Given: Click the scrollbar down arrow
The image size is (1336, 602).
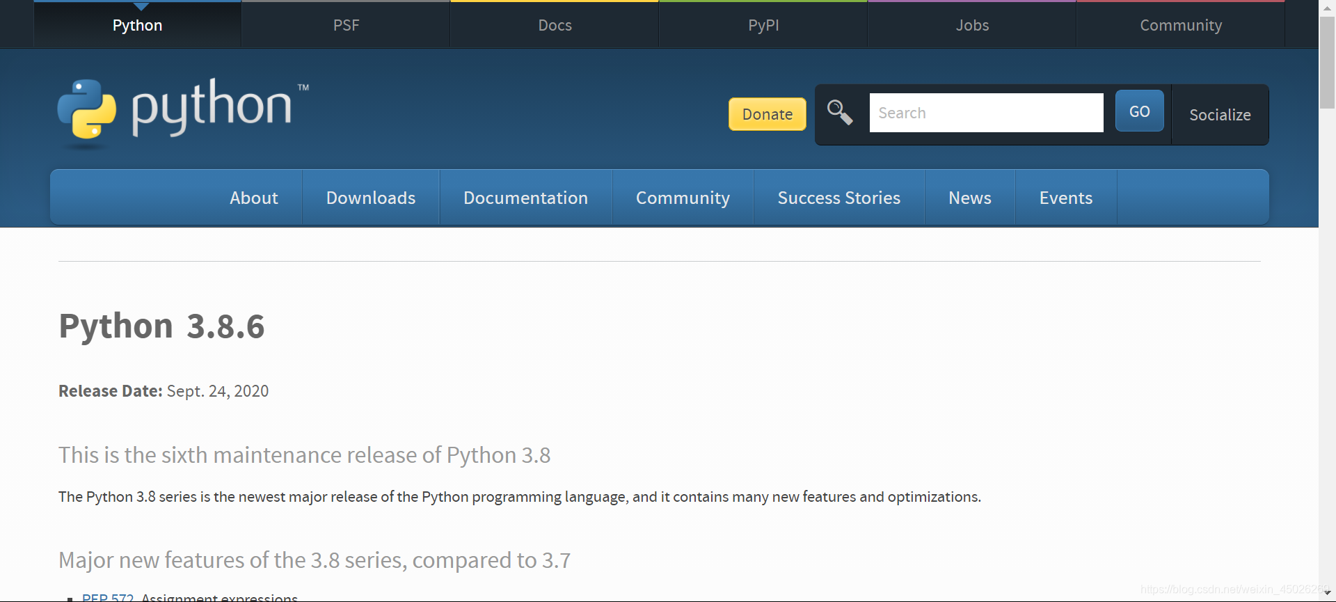Looking at the screenshot, I should tap(1327, 593).
